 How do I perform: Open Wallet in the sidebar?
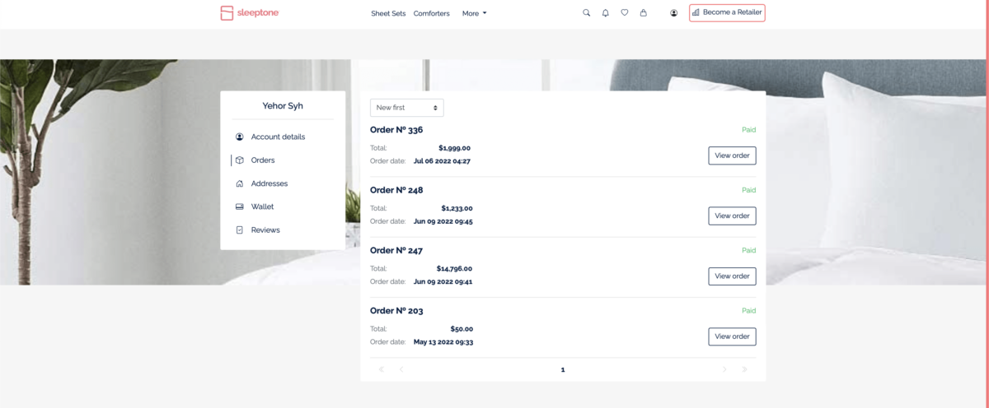point(262,206)
